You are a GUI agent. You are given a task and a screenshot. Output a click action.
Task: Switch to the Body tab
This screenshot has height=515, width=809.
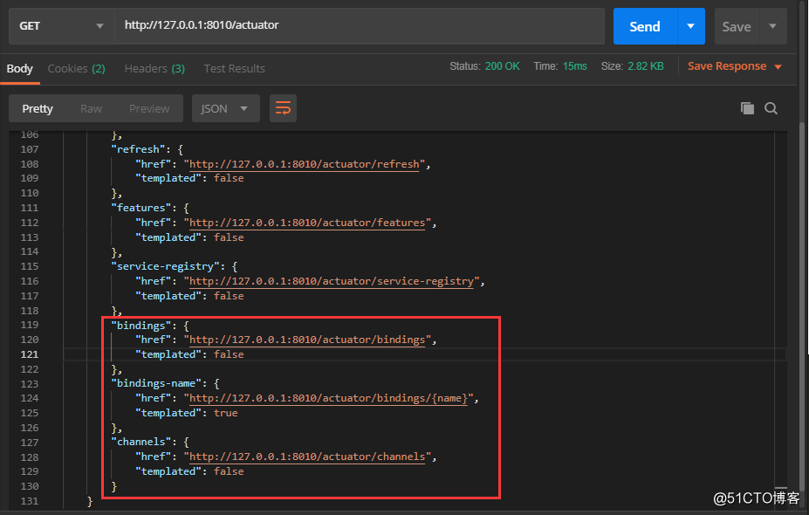tap(19, 69)
